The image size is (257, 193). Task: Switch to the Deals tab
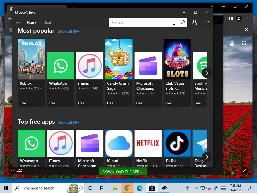(x=48, y=23)
